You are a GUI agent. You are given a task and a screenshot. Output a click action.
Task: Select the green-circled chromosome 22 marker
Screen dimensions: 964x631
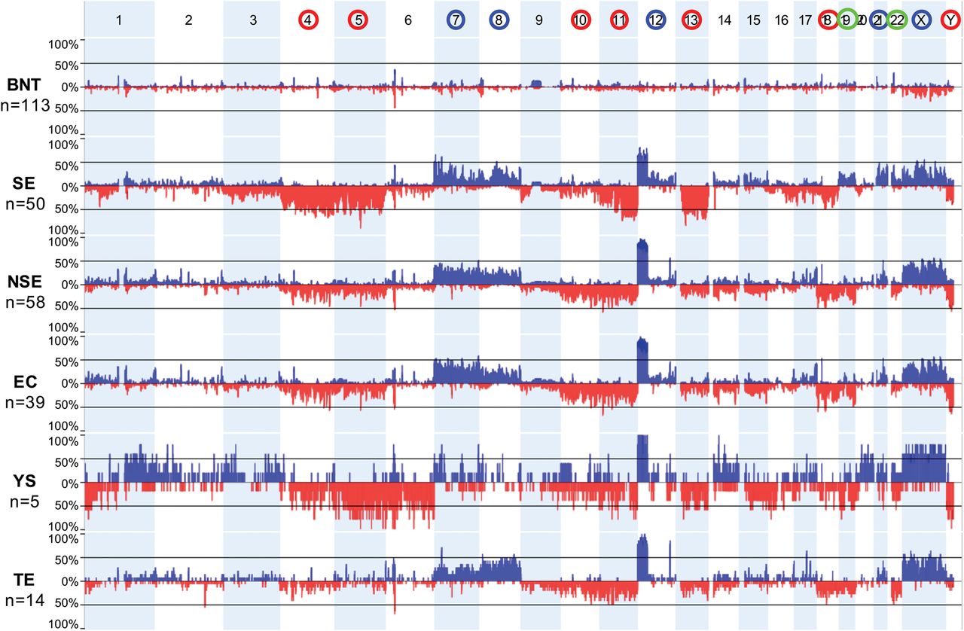tap(896, 21)
